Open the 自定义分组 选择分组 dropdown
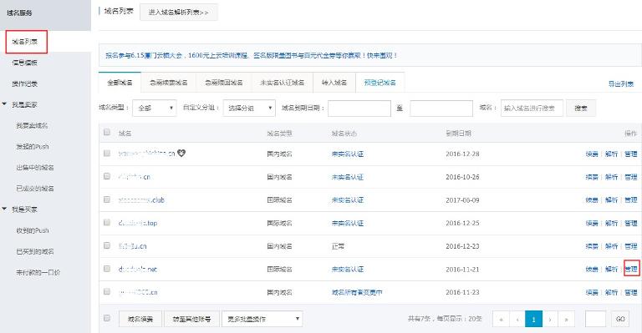This screenshot has width=642, height=333. (249, 108)
